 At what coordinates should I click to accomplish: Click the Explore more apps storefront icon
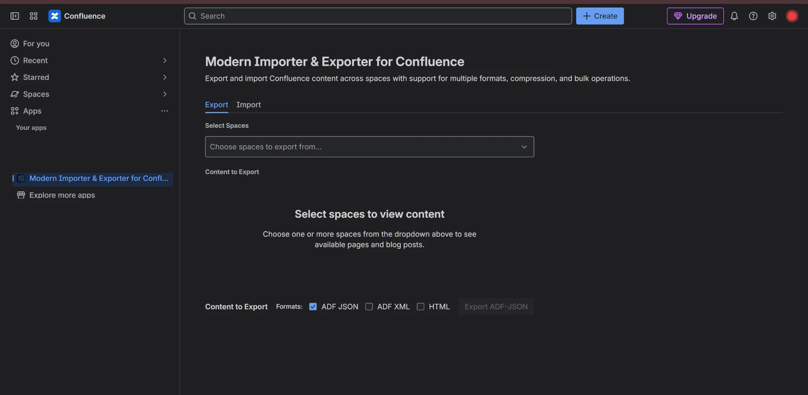21,195
